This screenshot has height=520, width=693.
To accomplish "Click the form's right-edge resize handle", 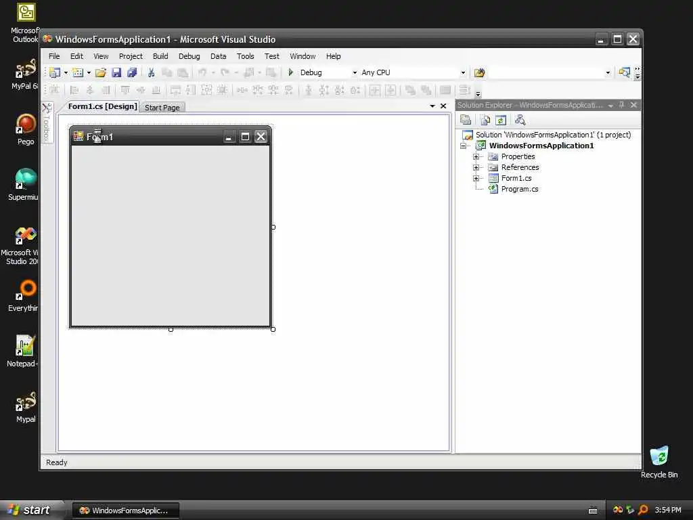I will pos(273,227).
